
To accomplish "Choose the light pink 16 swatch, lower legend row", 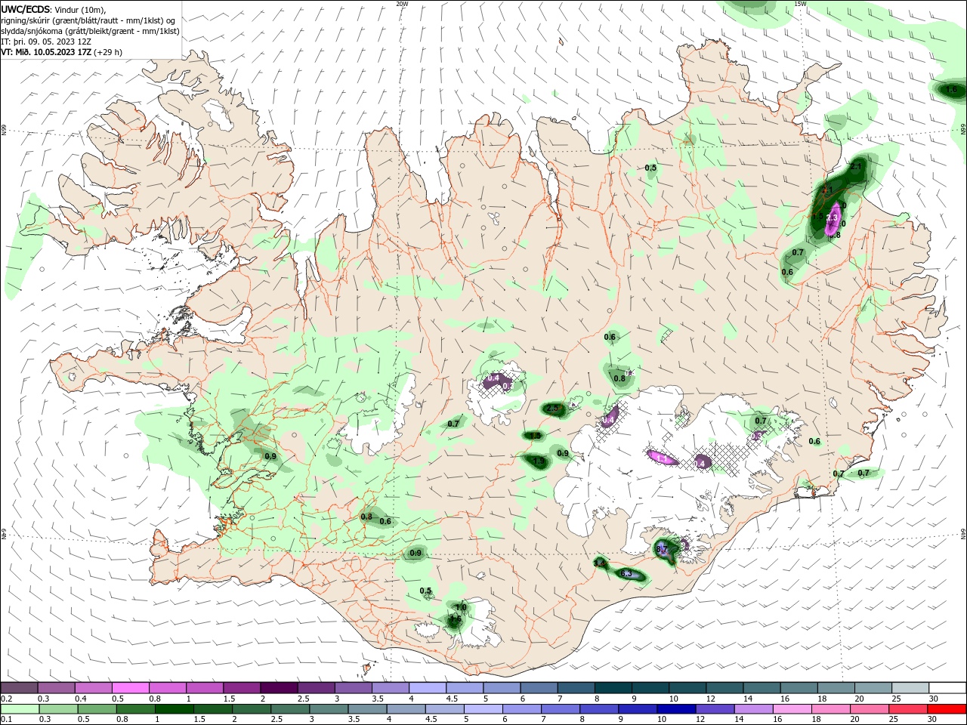I will point(792,709).
